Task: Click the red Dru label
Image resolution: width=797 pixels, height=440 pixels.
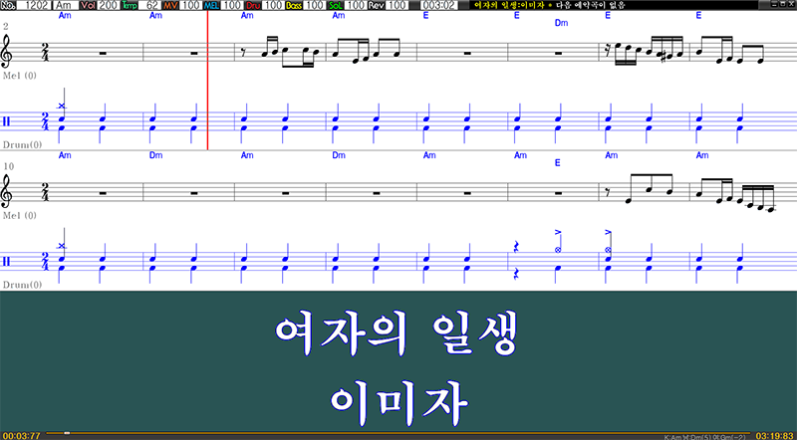Action: pyautogui.click(x=253, y=5)
